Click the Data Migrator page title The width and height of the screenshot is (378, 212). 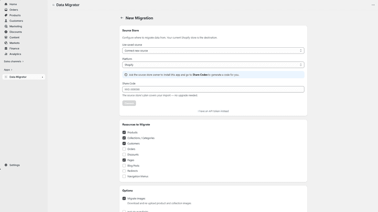point(68,5)
